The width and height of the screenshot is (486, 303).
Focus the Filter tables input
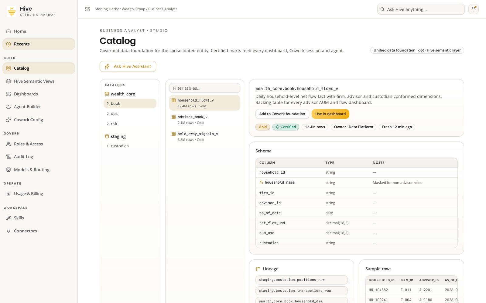(x=205, y=88)
